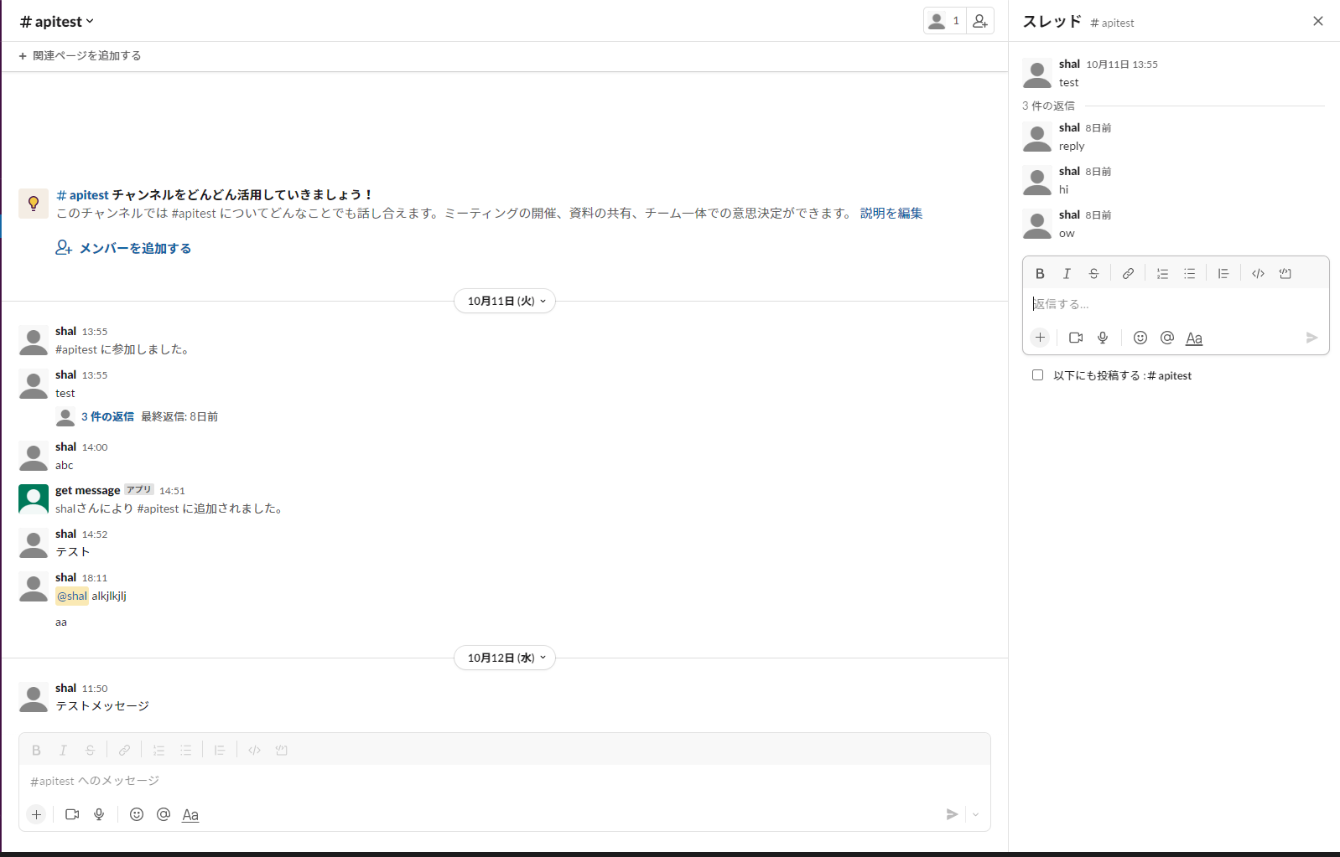
Task: Open the apitest channel name dropdown
Action: [56, 22]
